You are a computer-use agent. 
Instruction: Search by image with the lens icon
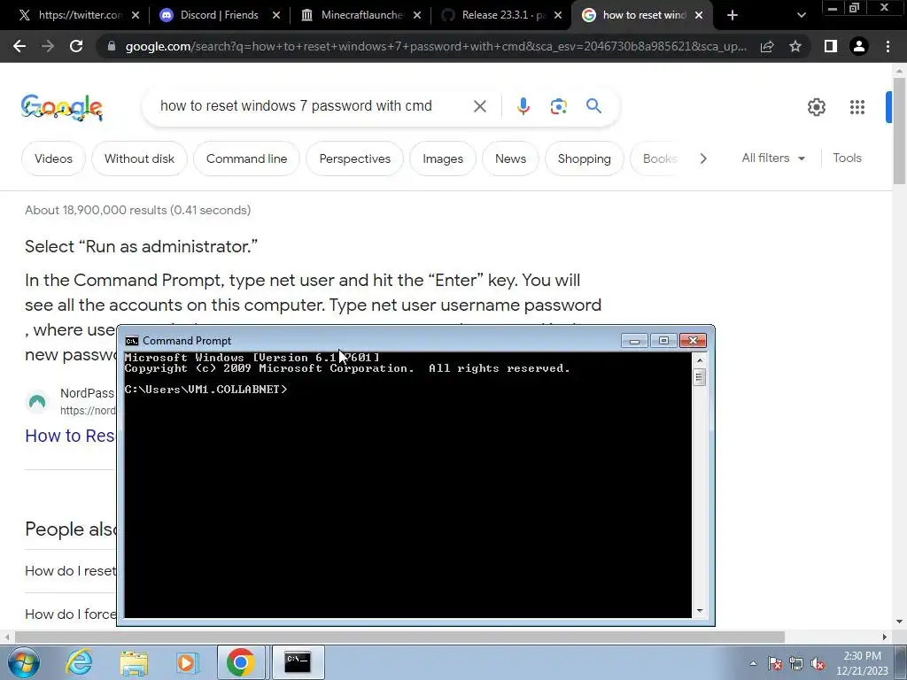[558, 106]
